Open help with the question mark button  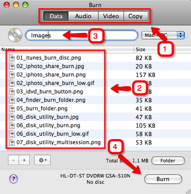pos(13,179)
